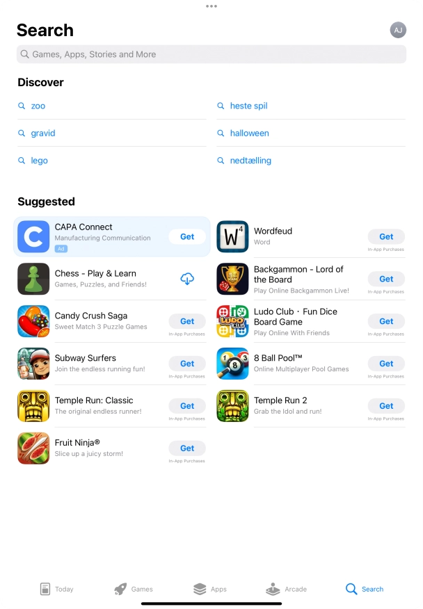The width and height of the screenshot is (423, 609).
Task: Select the 'heste spil' discover suggestion
Action: tap(248, 106)
